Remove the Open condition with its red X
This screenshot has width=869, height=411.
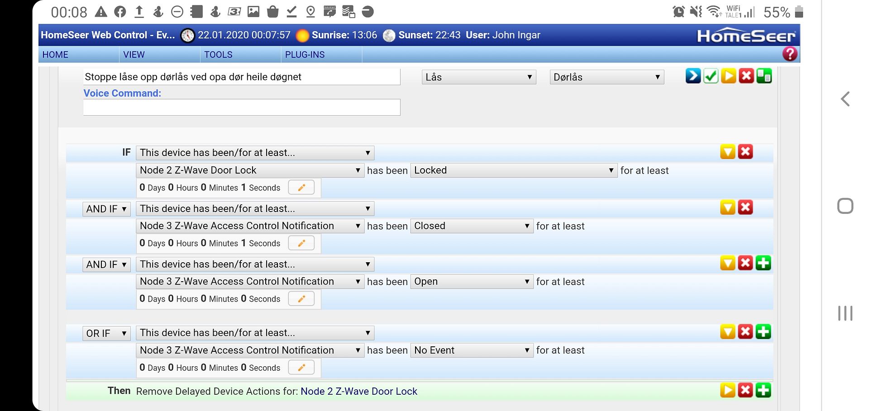[745, 263]
